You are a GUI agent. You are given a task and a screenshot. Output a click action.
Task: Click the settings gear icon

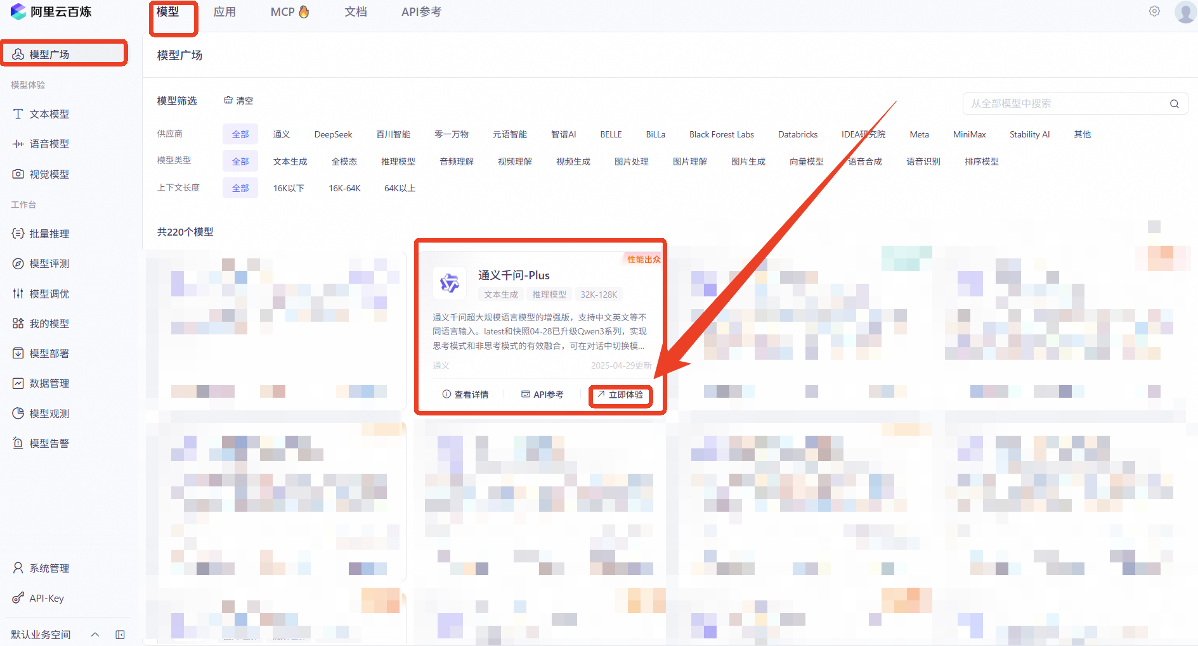[1154, 11]
